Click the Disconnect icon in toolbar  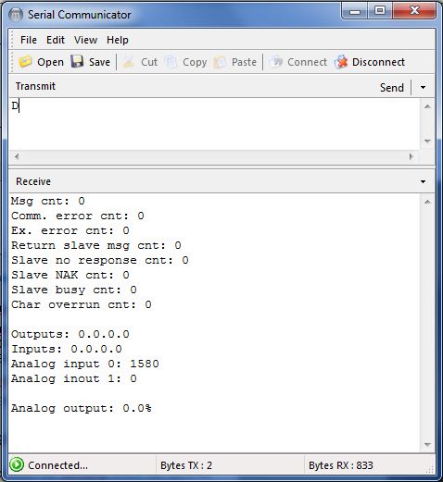click(x=341, y=62)
